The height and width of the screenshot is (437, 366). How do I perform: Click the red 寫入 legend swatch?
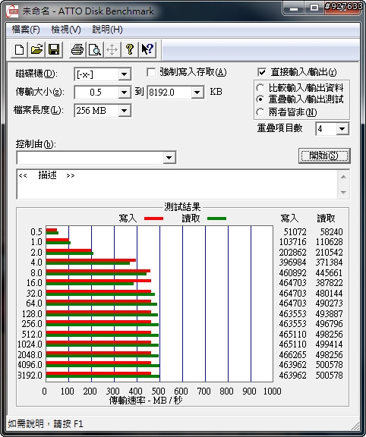153,218
